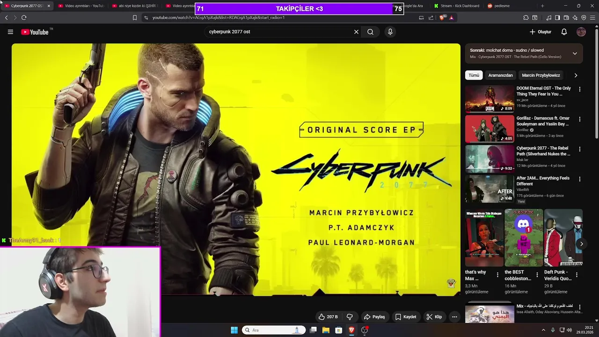Select the Marcin Przybyłowicz filter chip

pos(541,75)
